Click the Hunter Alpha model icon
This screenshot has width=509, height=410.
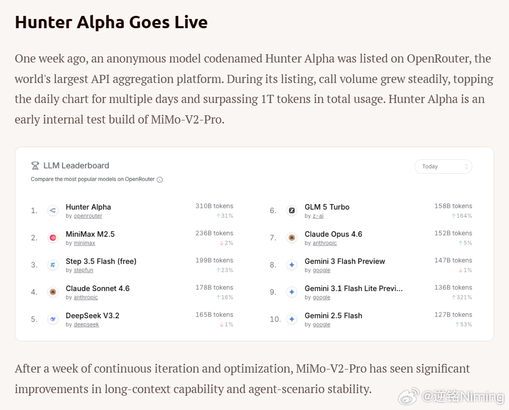pos(53,211)
